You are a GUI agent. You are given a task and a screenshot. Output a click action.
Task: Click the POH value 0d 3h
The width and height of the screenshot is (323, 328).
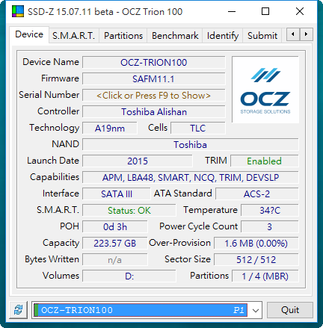pos(115,227)
